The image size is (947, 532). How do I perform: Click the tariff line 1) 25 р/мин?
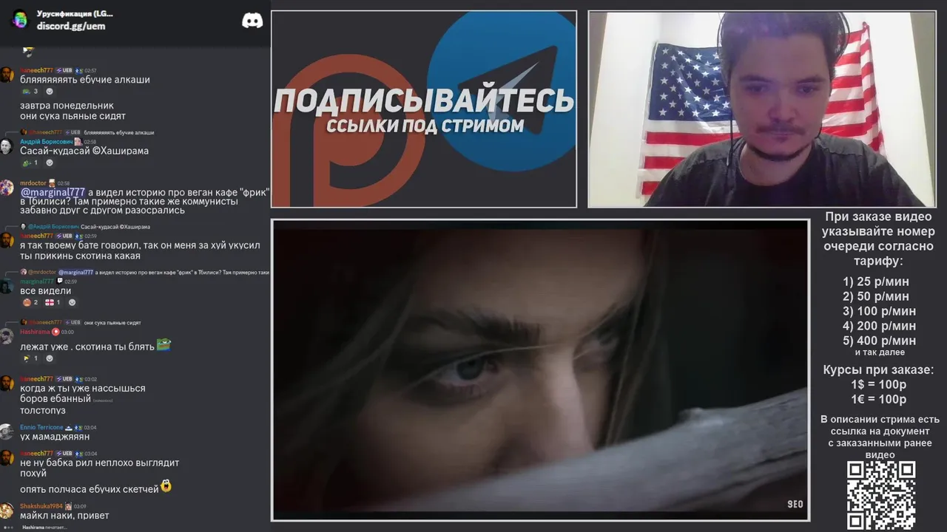[876, 282]
